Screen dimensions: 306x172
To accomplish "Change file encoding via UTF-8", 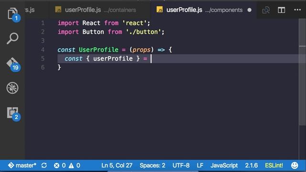I will [x=181, y=166].
